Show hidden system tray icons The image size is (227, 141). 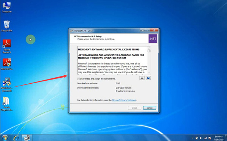[x=193, y=138]
